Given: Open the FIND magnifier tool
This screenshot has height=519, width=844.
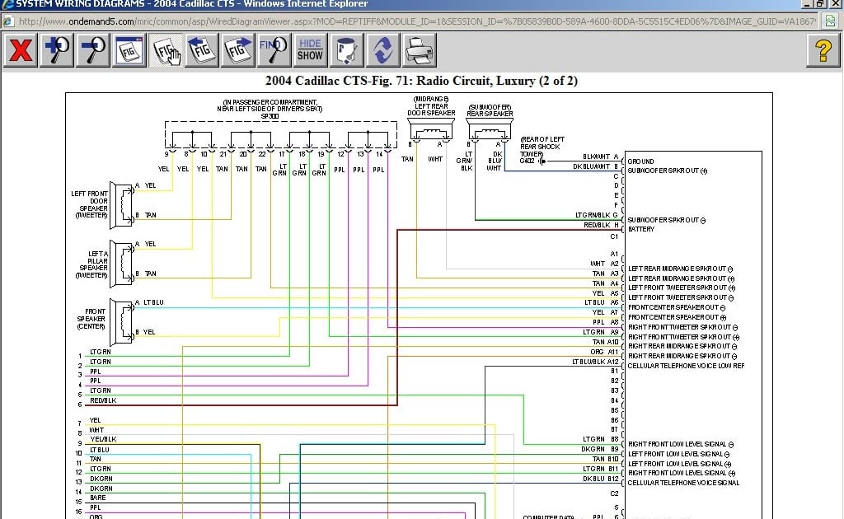Looking at the screenshot, I should [x=274, y=50].
